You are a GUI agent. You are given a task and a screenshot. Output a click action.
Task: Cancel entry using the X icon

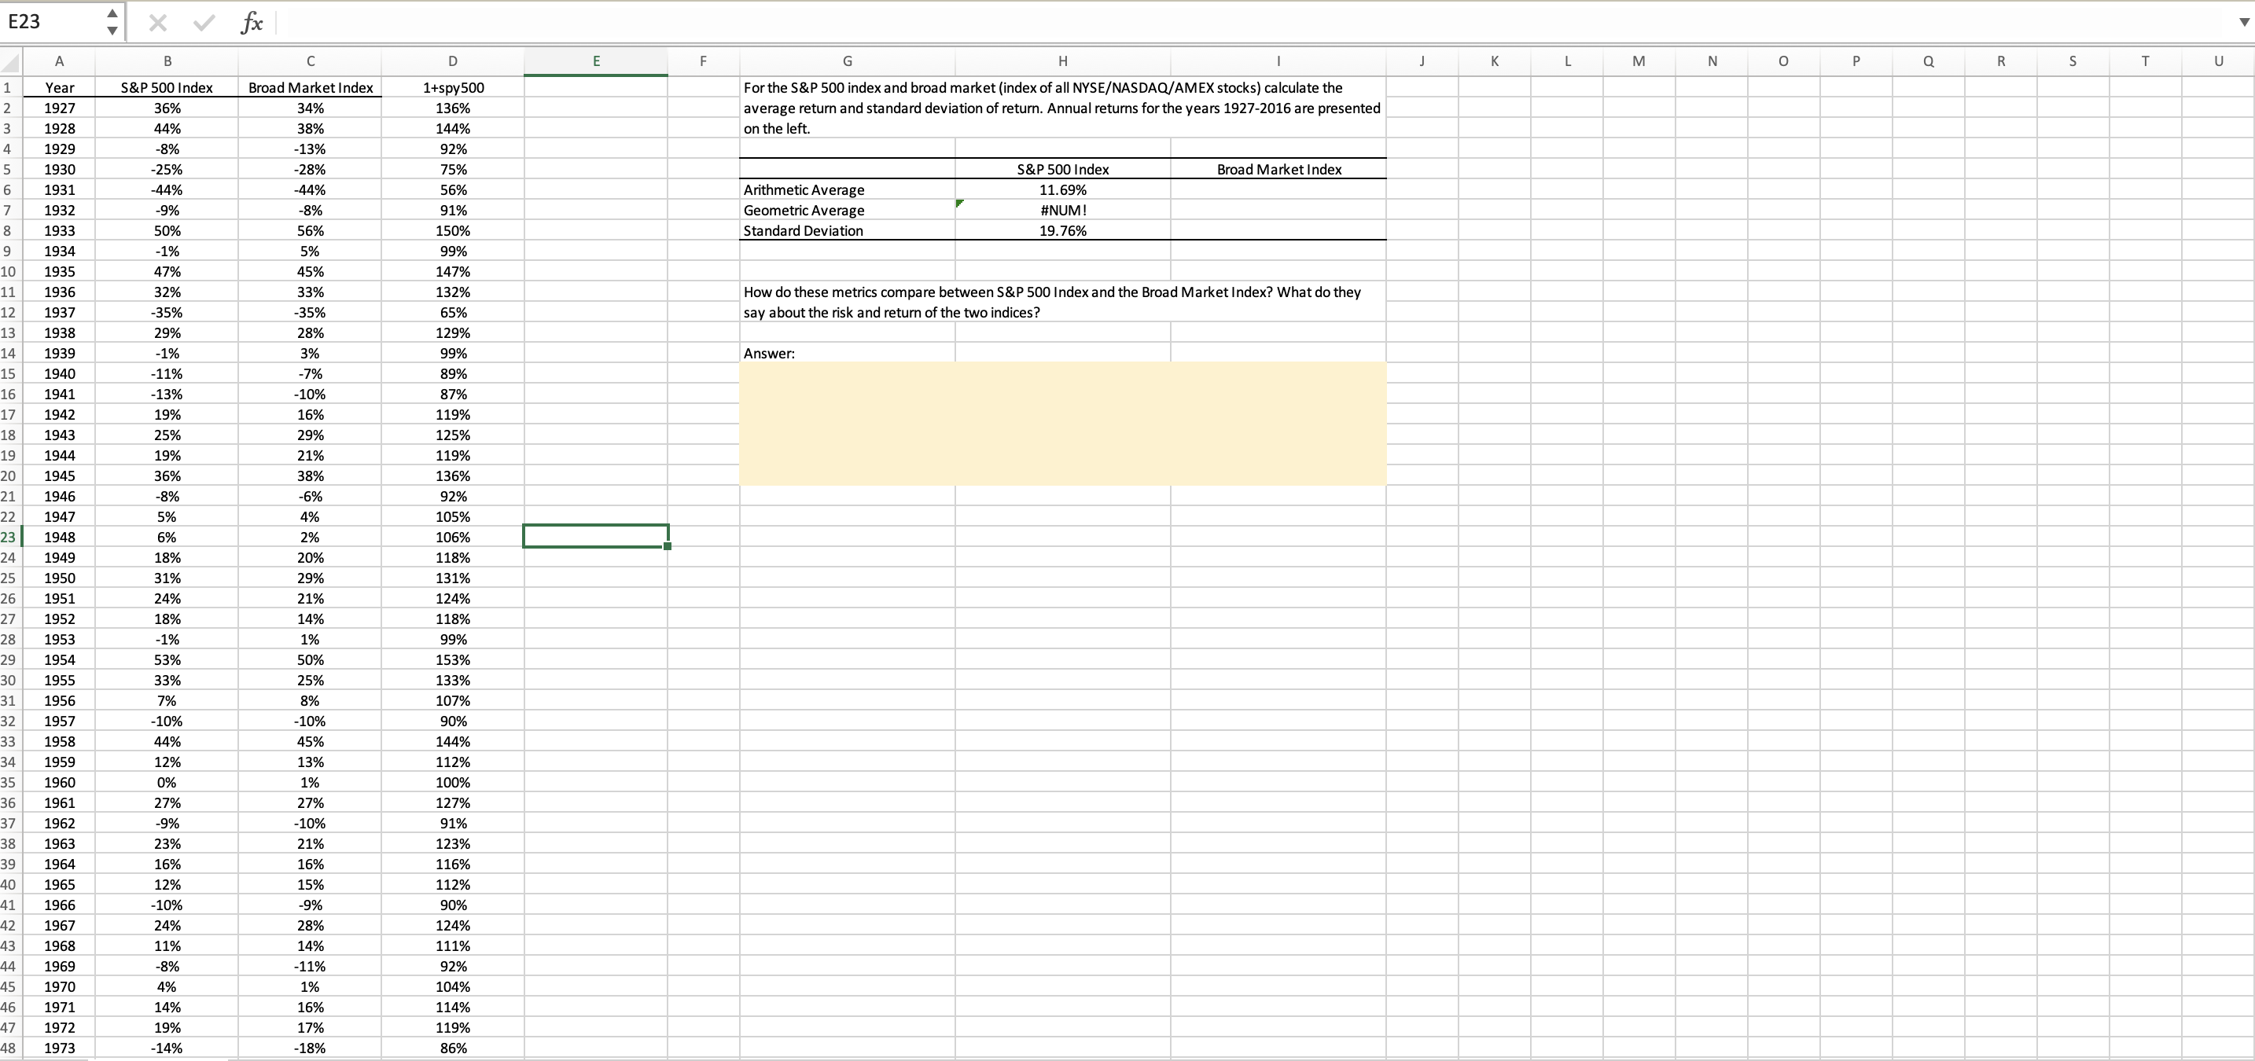pyautogui.click(x=157, y=23)
